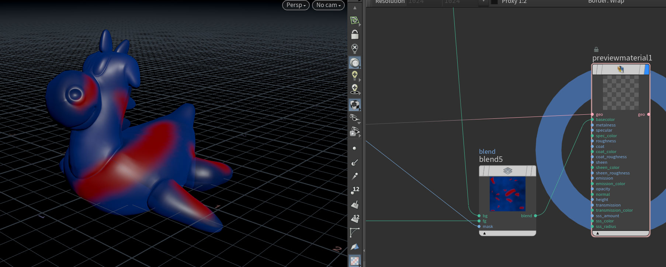Click the basecolor input on previewmaterial1
Viewport: 666px width, 267px height.
click(x=592, y=119)
